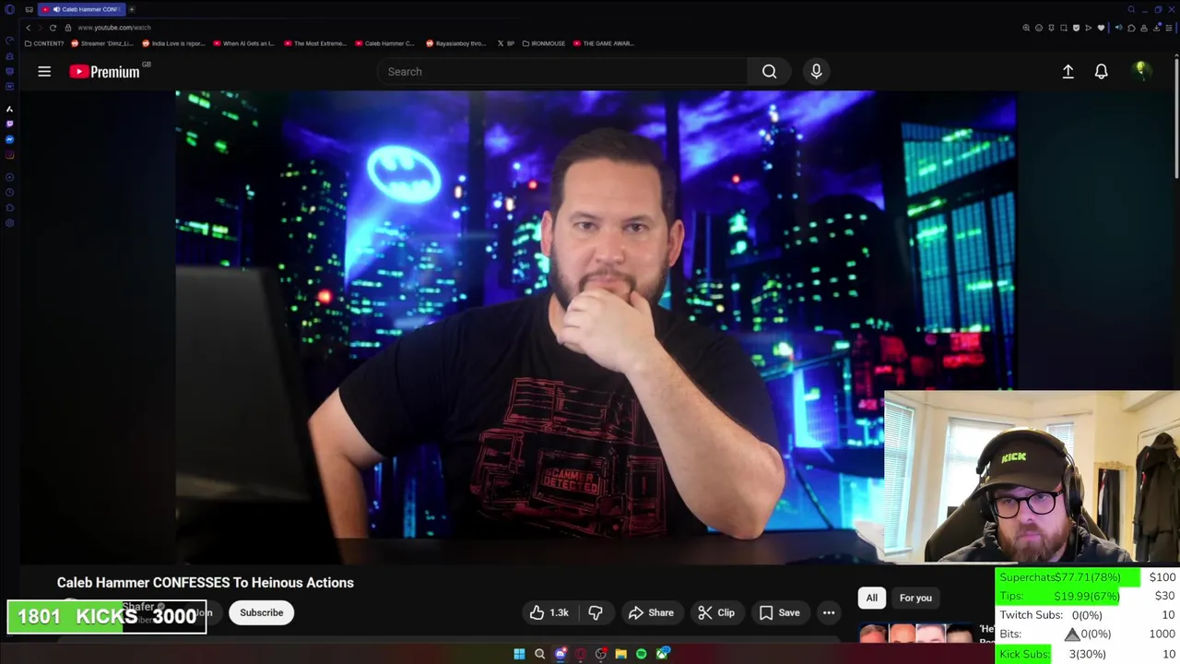Viewport: 1180px width, 664px height.
Task: Open Spotify from the taskbar
Action: coord(641,654)
